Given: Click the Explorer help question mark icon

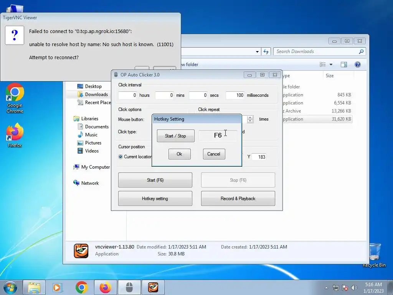Looking at the screenshot, I should pyautogui.click(x=358, y=65).
